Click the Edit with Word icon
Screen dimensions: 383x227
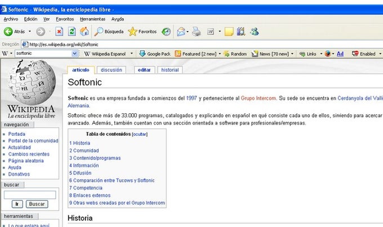coord(211,32)
